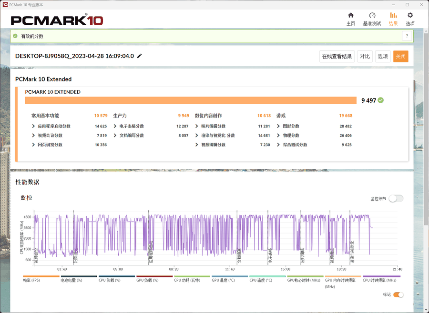Click the orange 帧率 (FPS) legend swatch
429x313 pixels.
(x=41, y=276)
